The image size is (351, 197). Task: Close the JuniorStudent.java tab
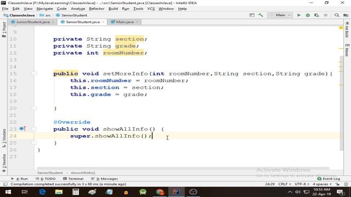coord(53,22)
